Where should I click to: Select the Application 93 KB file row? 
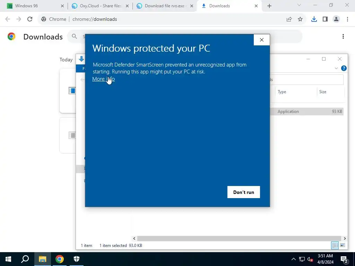307,111
